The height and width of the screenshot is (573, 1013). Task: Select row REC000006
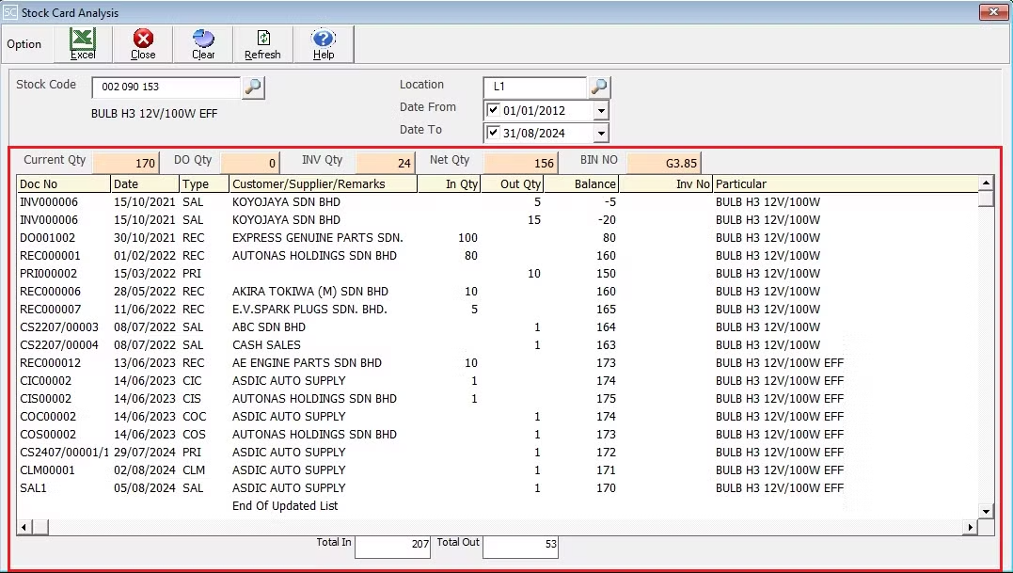tap(499, 292)
